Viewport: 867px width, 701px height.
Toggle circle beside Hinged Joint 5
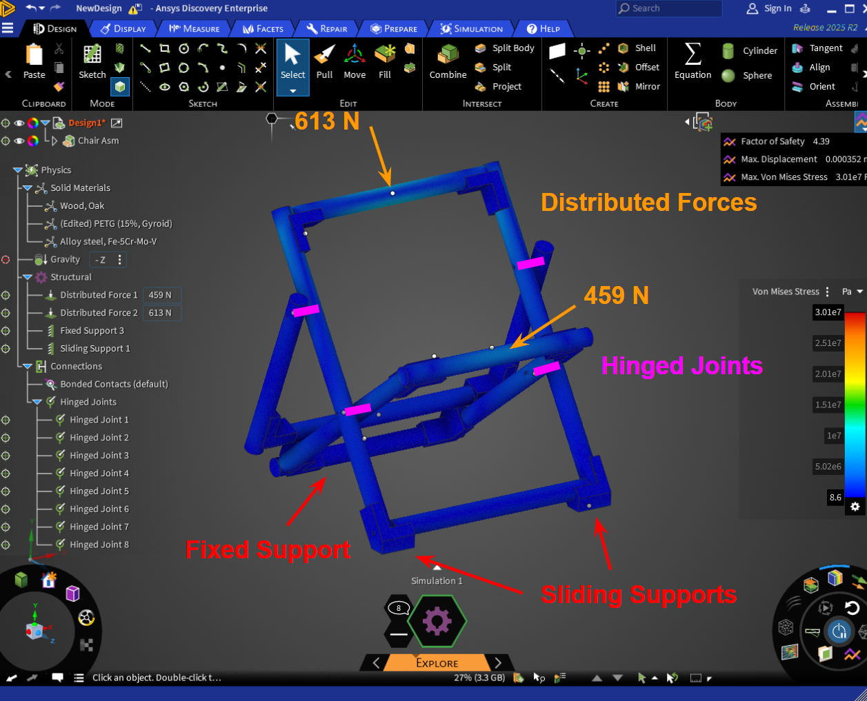click(x=6, y=491)
